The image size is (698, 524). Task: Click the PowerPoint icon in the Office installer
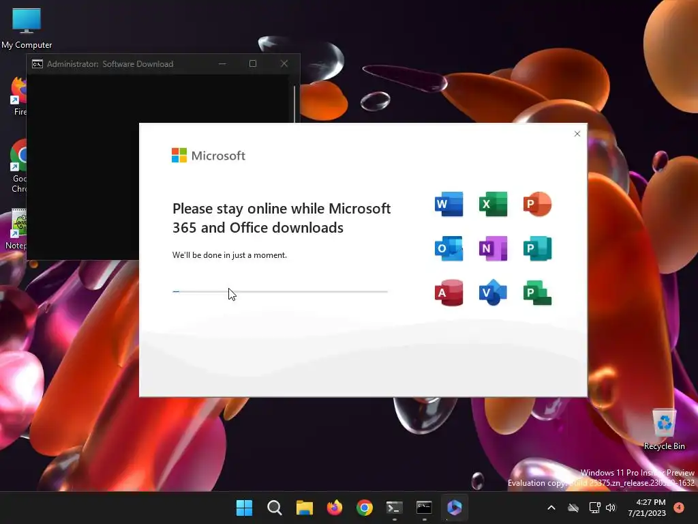[x=537, y=204]
